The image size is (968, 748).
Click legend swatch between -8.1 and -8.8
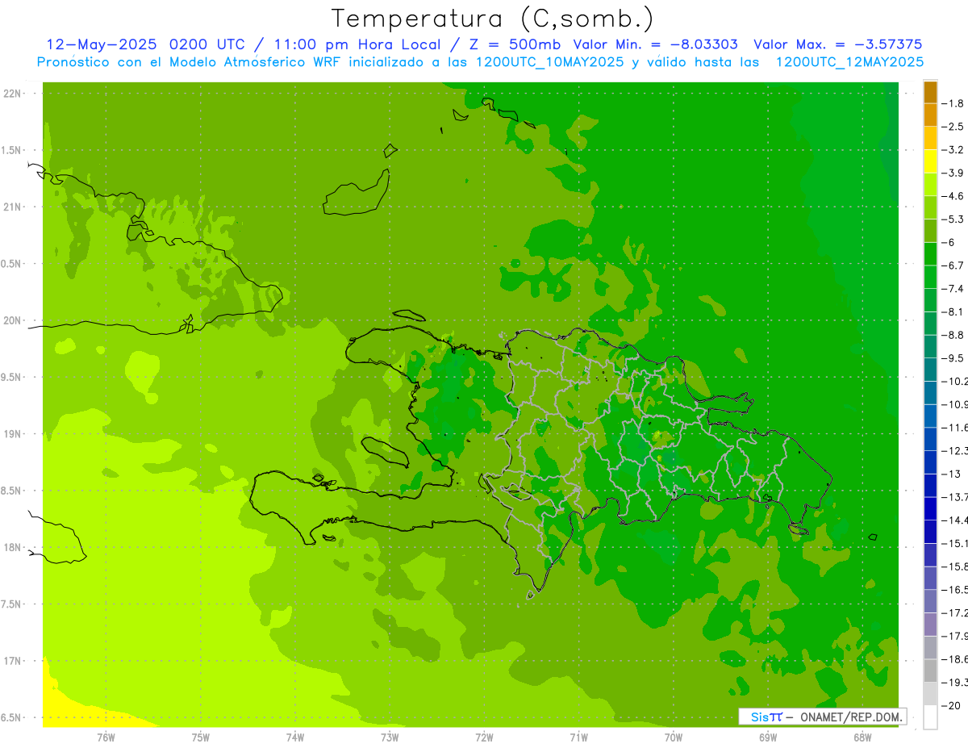point(930,323)
